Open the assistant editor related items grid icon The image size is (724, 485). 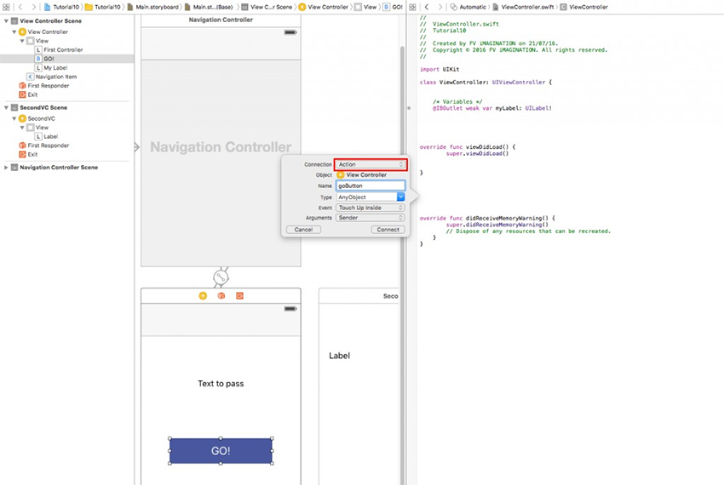(412, 7)
